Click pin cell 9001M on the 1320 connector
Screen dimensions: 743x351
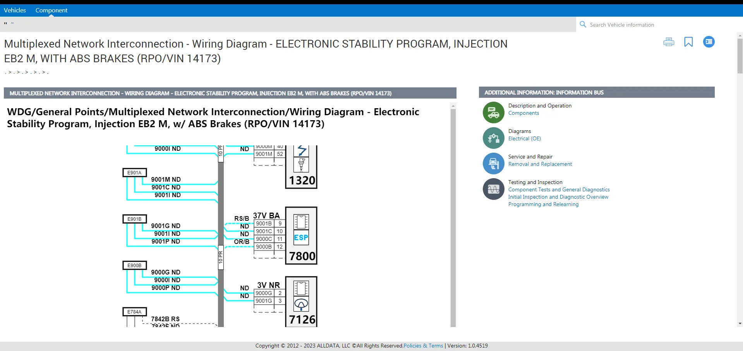pos(264,154)
